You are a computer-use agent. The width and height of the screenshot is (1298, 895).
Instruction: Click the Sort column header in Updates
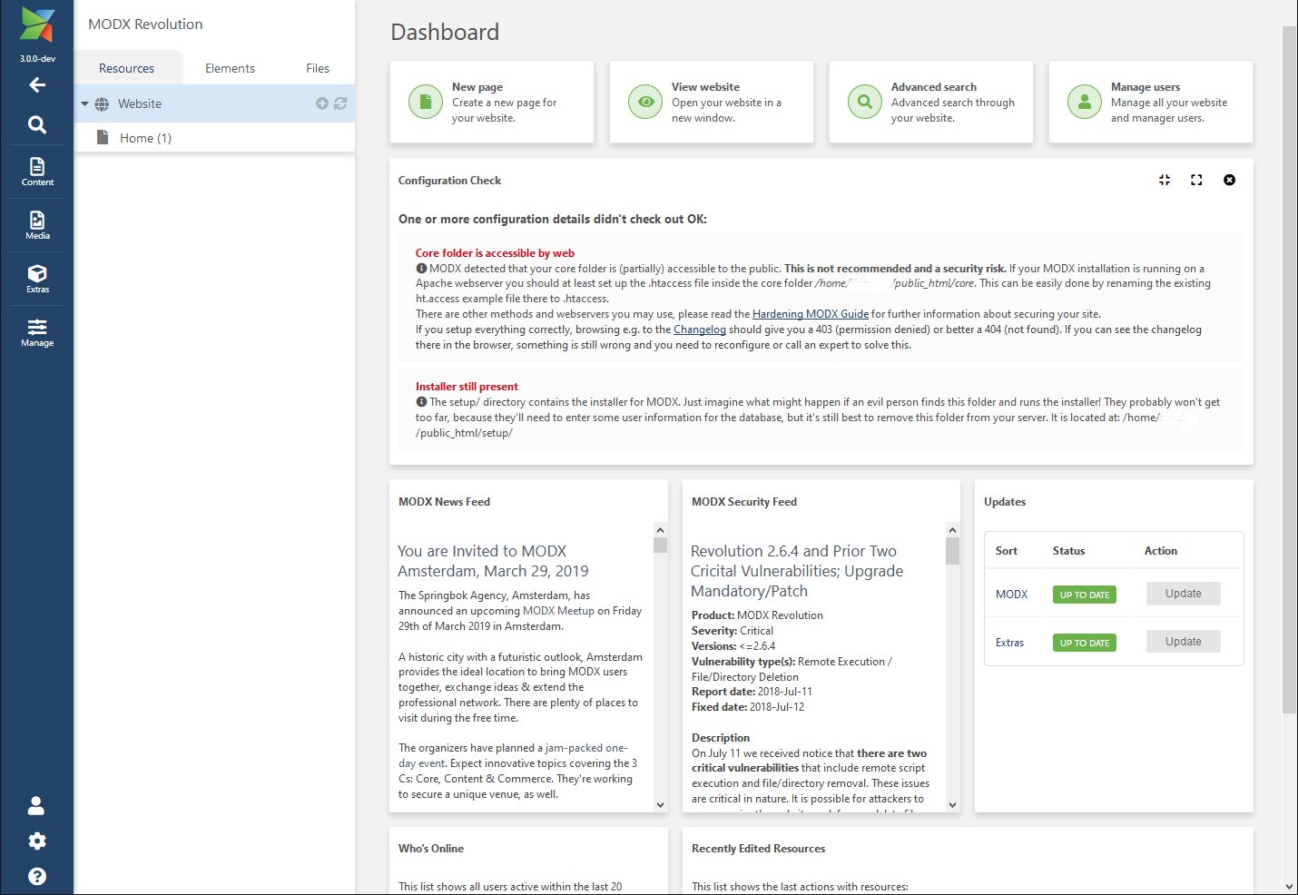pyautogui.click(x=1006, y=551)
